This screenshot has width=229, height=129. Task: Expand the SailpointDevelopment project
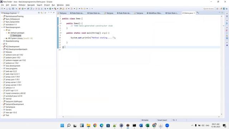pos(2,104)
